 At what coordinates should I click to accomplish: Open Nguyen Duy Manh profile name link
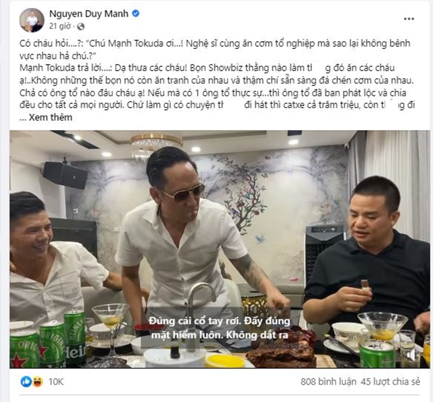tap(89, 13)
